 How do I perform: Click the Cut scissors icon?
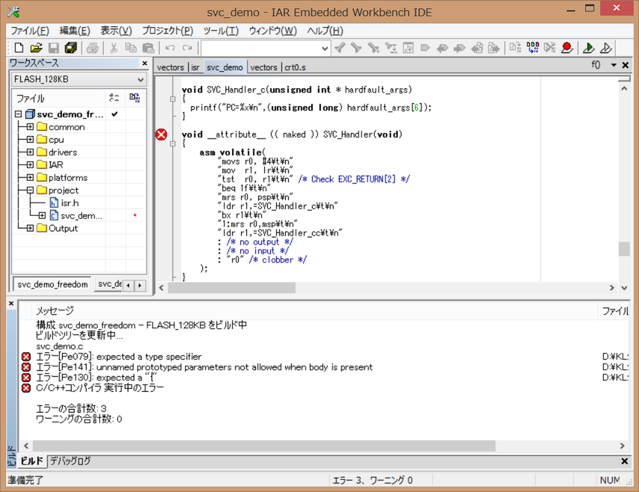114,48
